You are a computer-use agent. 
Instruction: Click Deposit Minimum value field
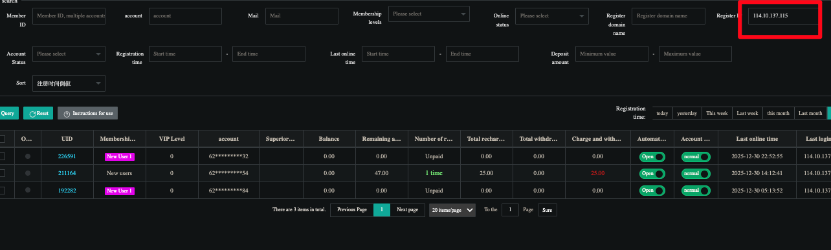612,54
